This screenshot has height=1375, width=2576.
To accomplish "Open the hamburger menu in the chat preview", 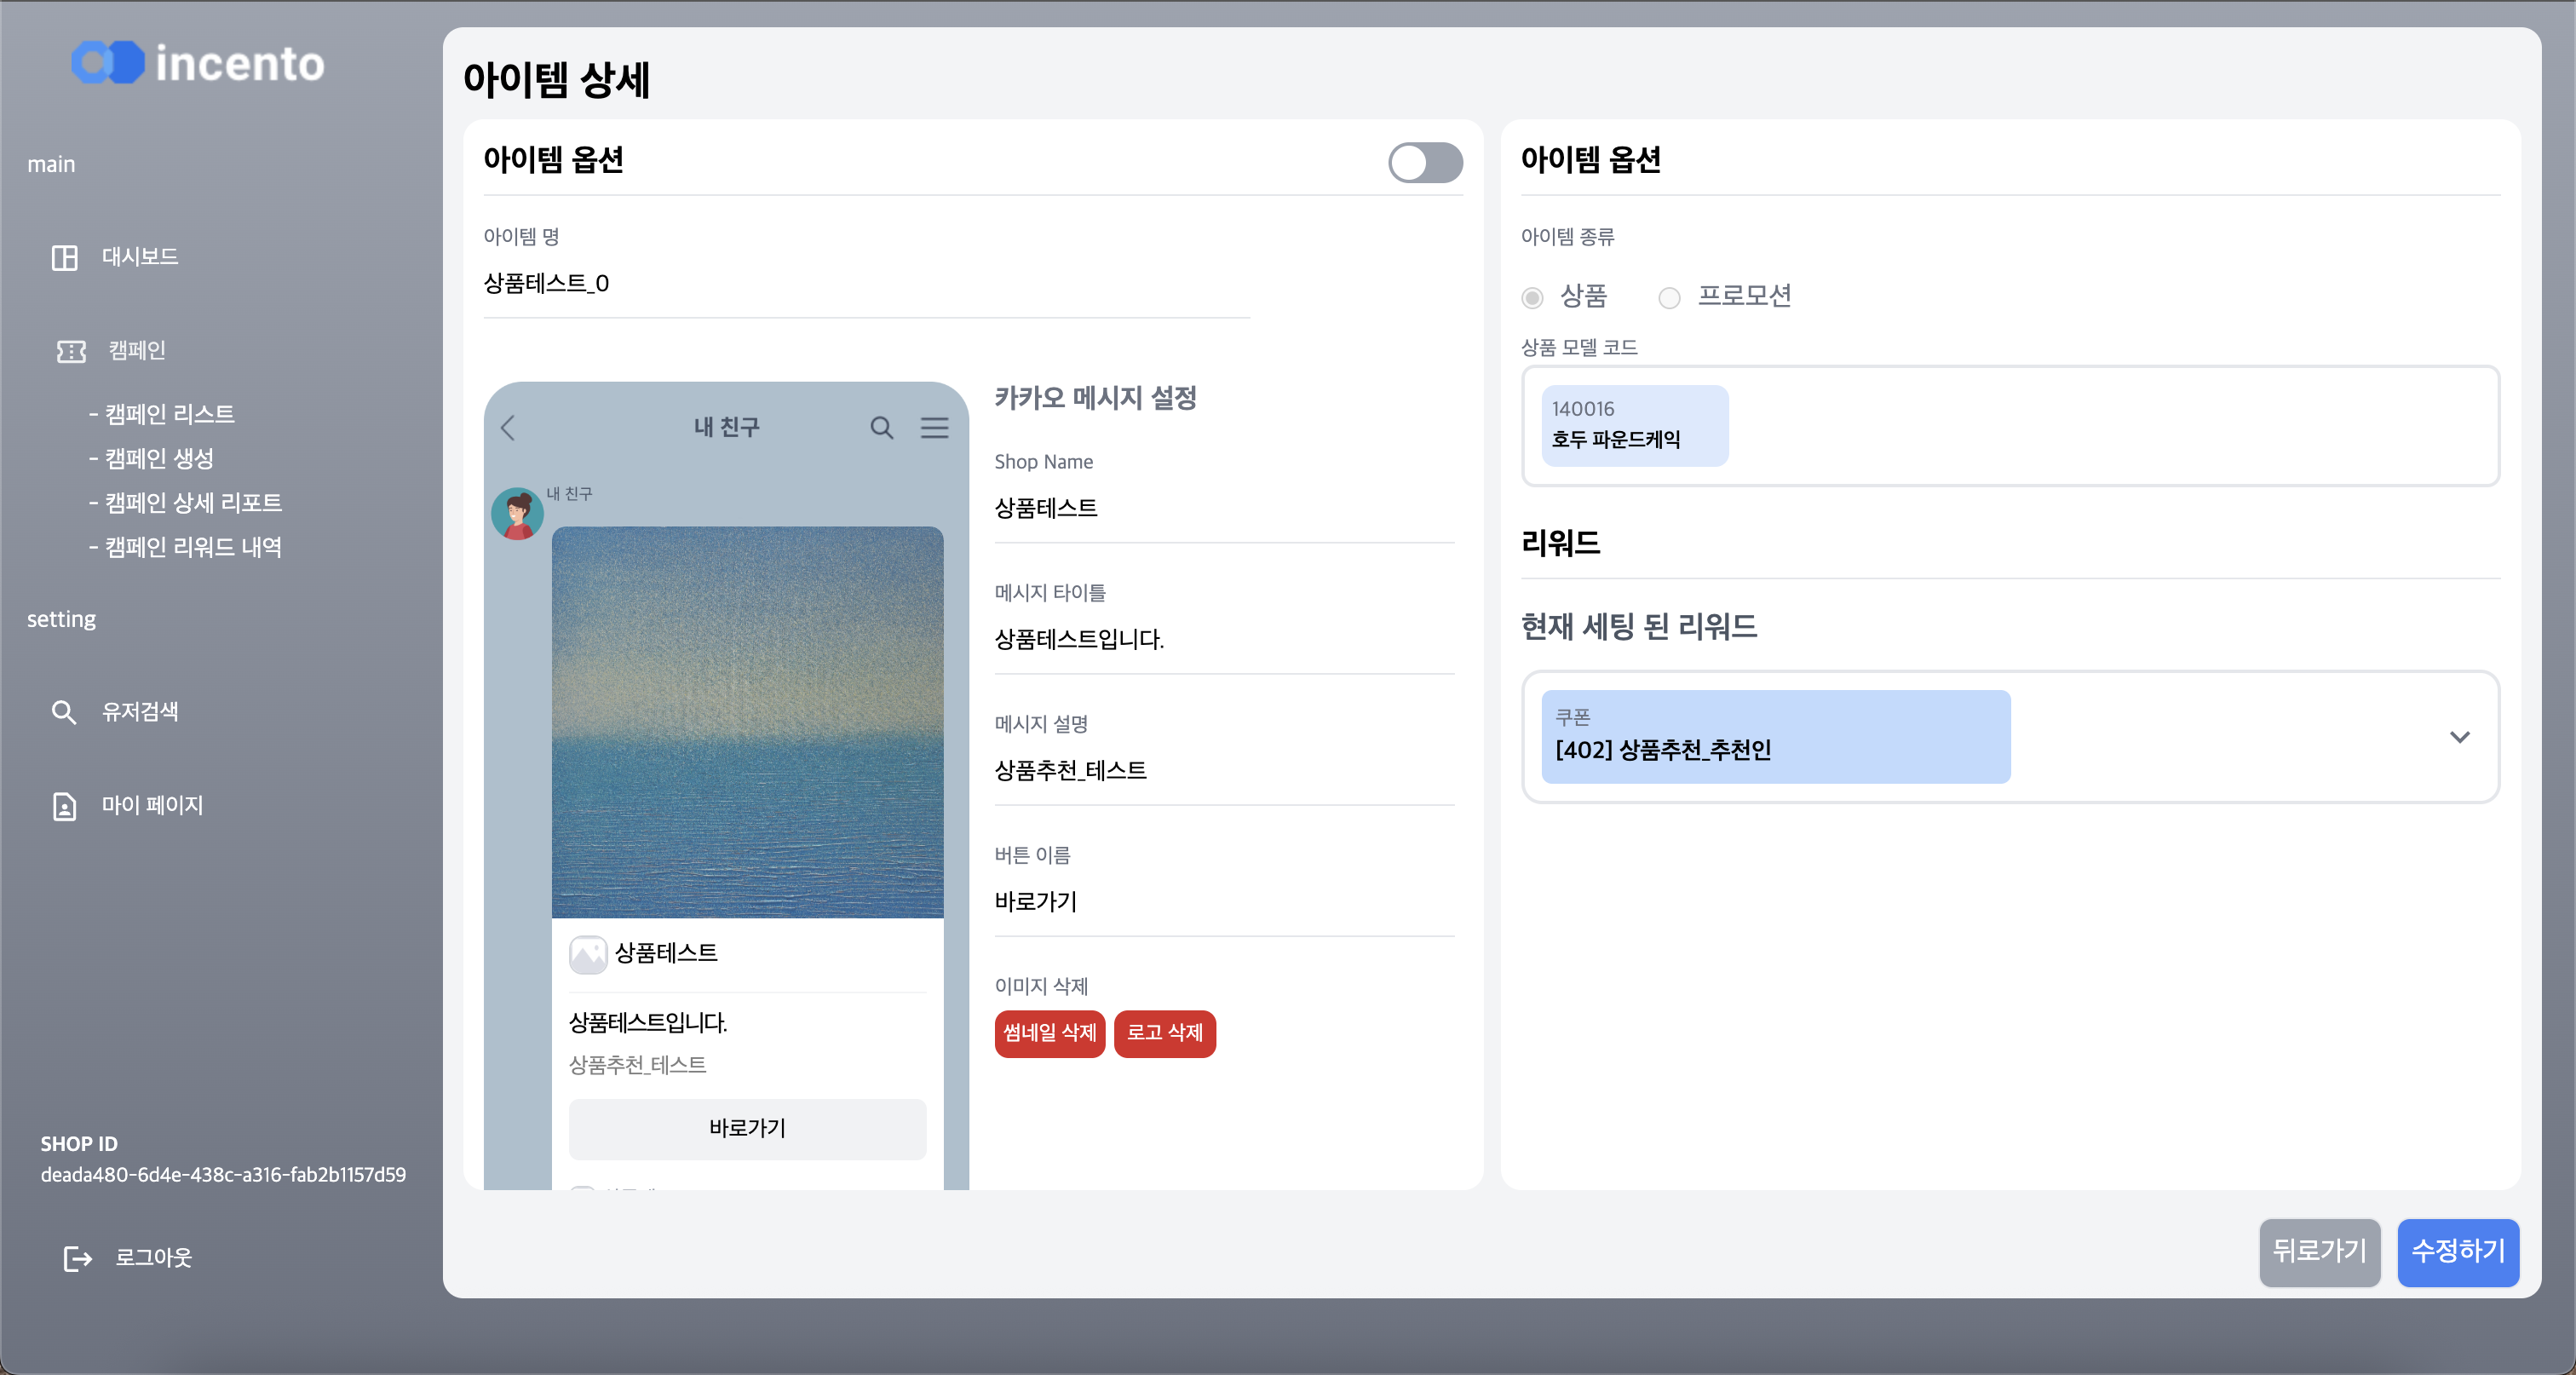I will (935, 427).
